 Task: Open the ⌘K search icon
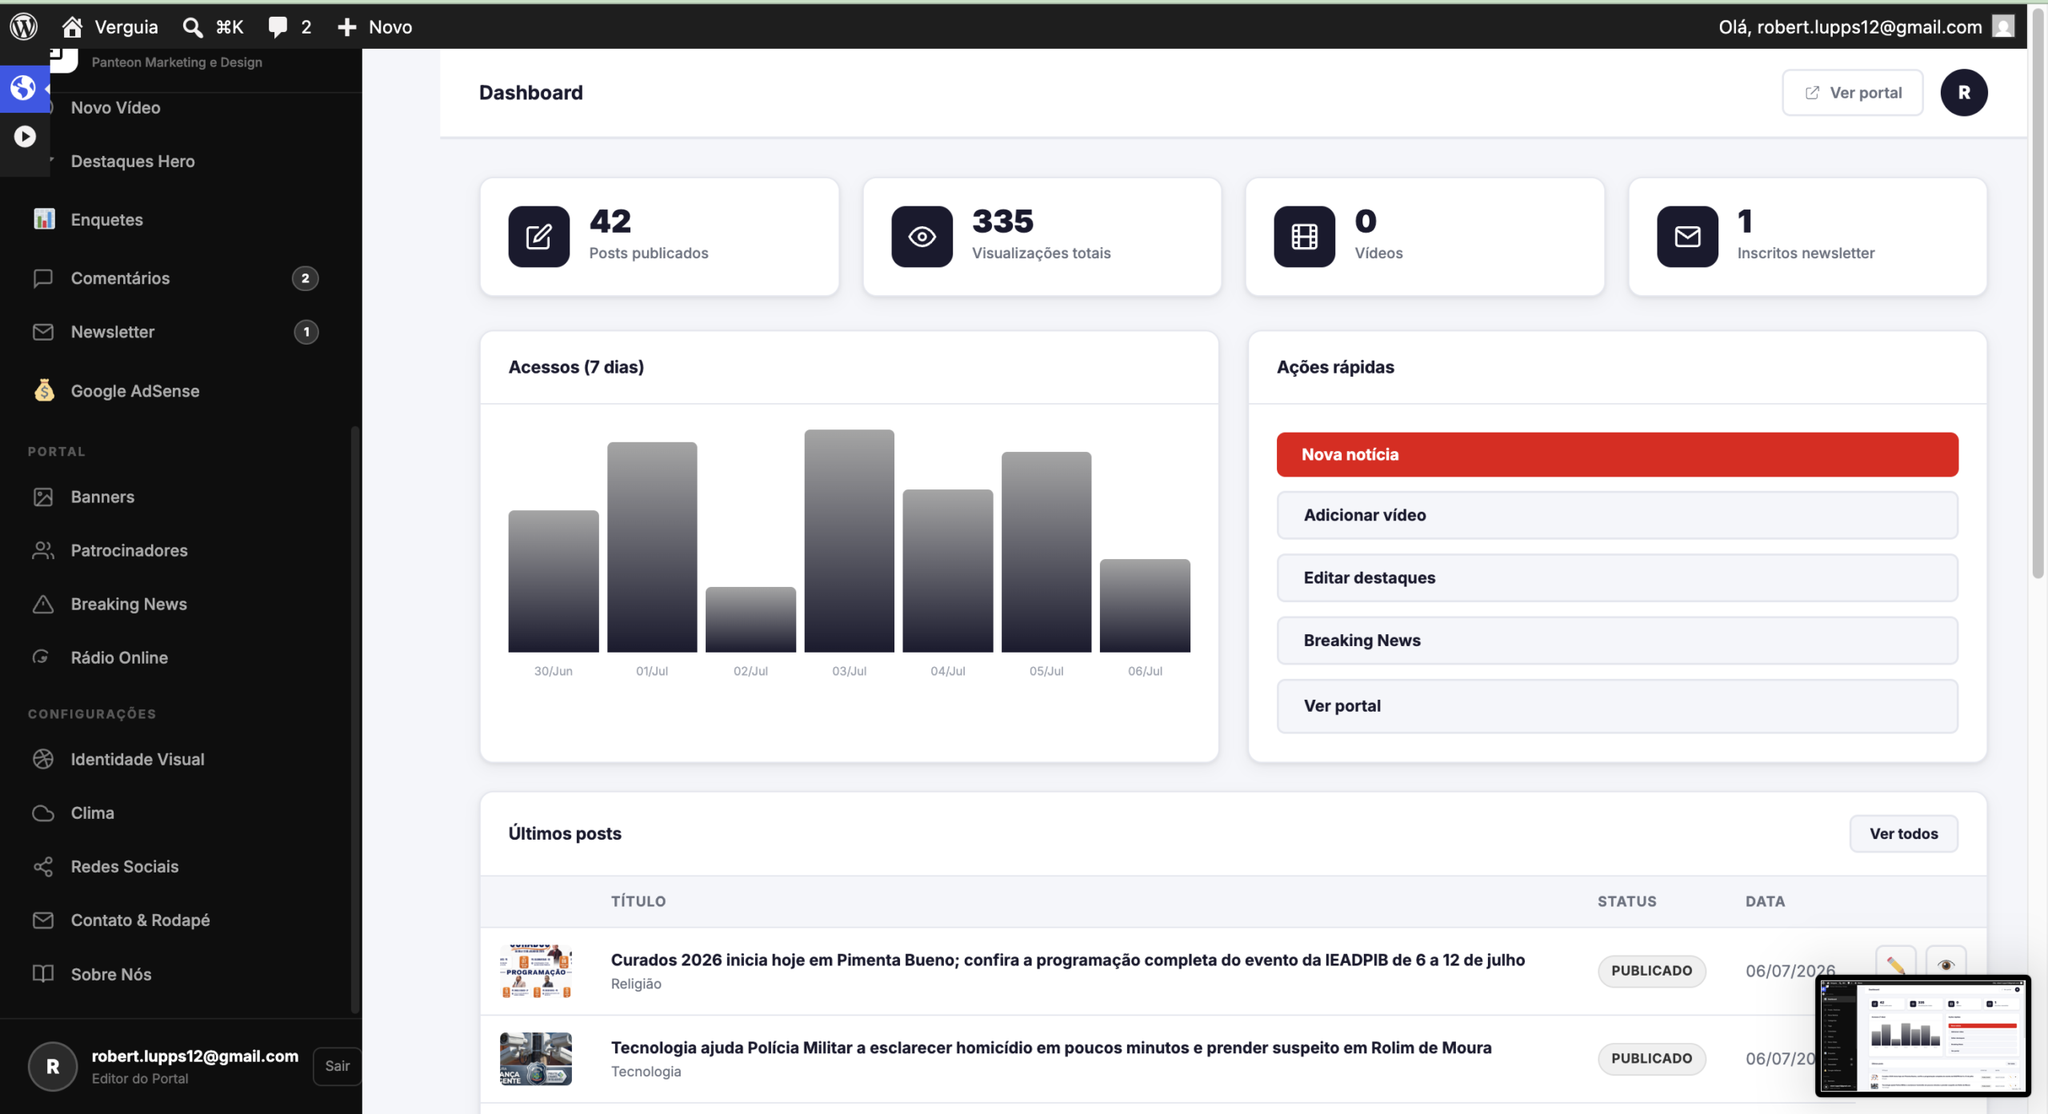[192, 27]
